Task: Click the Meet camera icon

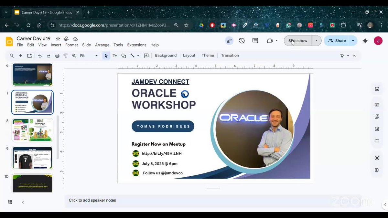Action: (x=270, y=41)
